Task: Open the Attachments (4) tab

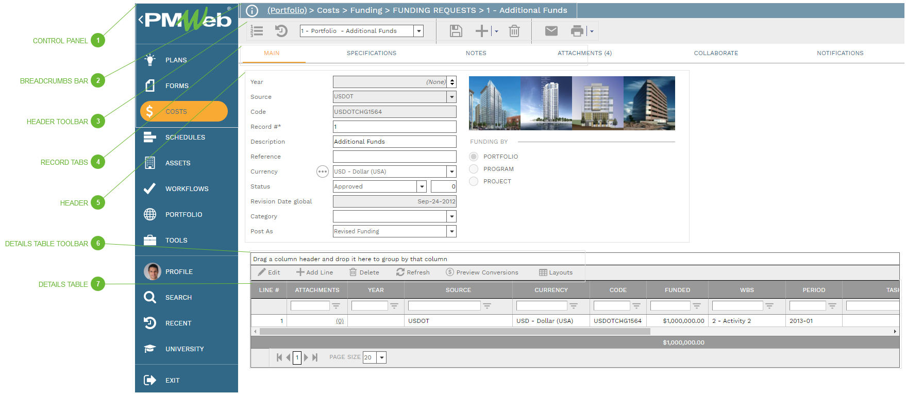Action: pos(584,53)
